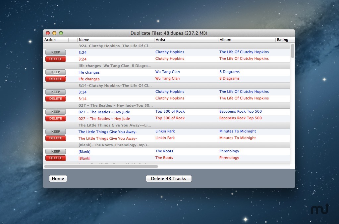Click DELETE for red 3:24 track
This screenshot has height=224, width=339.
(x=55, y=59)
